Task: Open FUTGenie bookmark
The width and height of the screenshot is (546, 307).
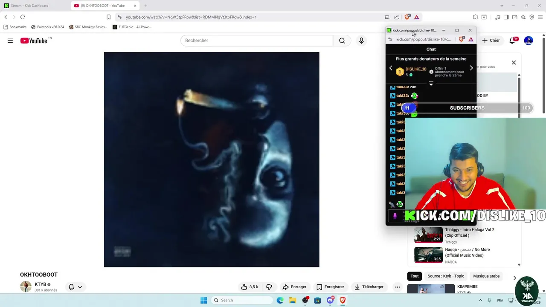Action: [132, 27]
